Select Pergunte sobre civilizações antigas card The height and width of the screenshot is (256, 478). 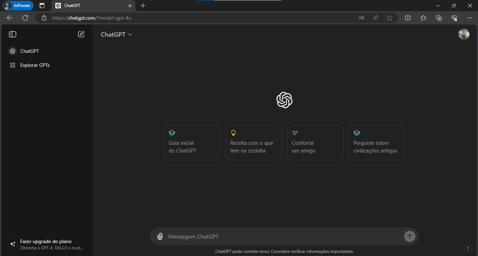tap(377, 143)
